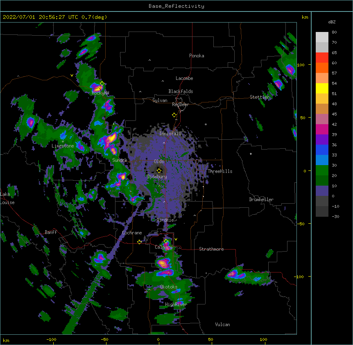Click the Calgary city label
This screenshot has width=353, height=345.
[x=163, y=247]
